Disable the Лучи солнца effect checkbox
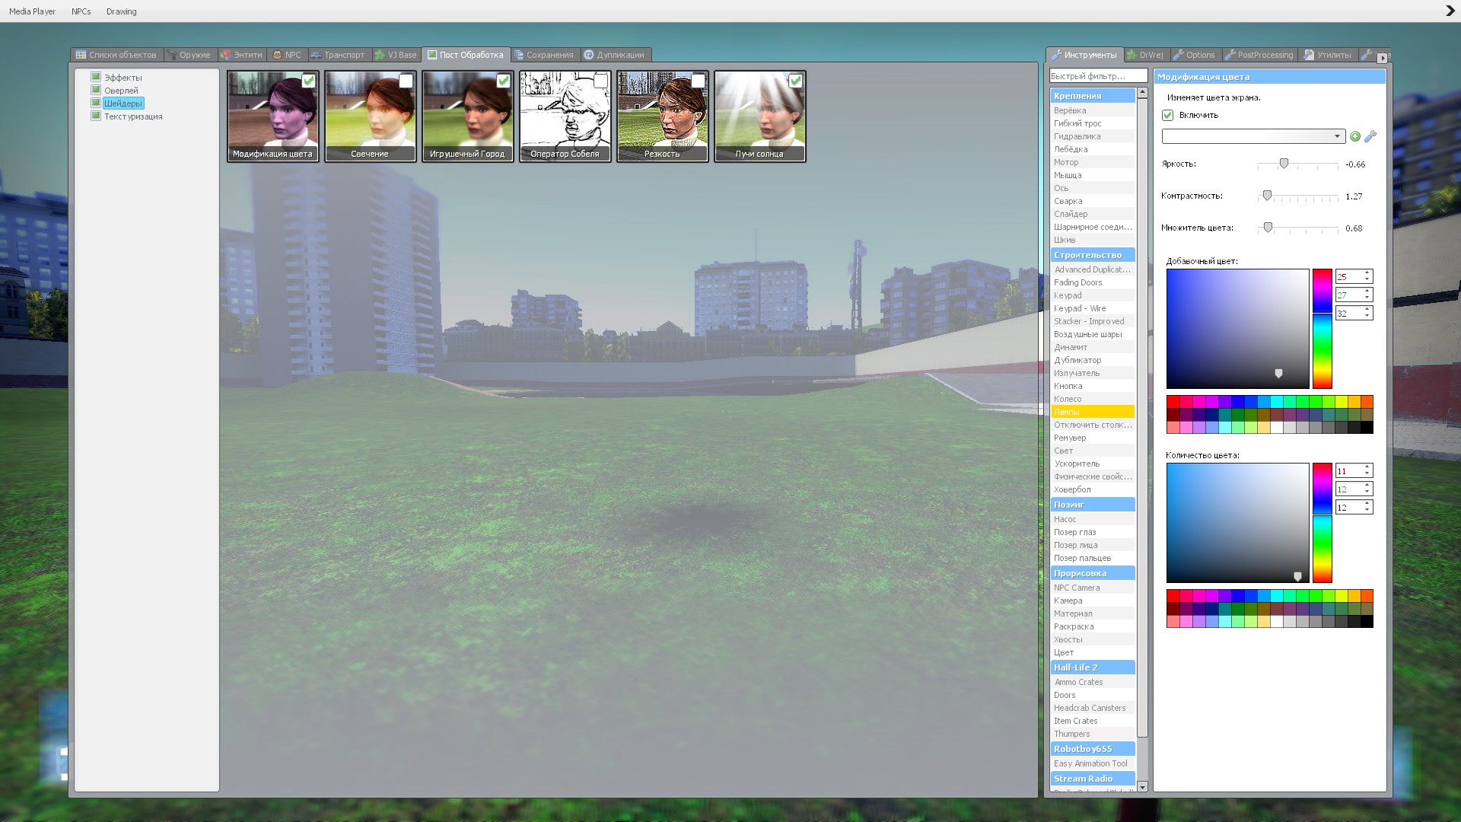Image resolution: width=1461 pixels, height=822 pixels. [x=795, y=81]
